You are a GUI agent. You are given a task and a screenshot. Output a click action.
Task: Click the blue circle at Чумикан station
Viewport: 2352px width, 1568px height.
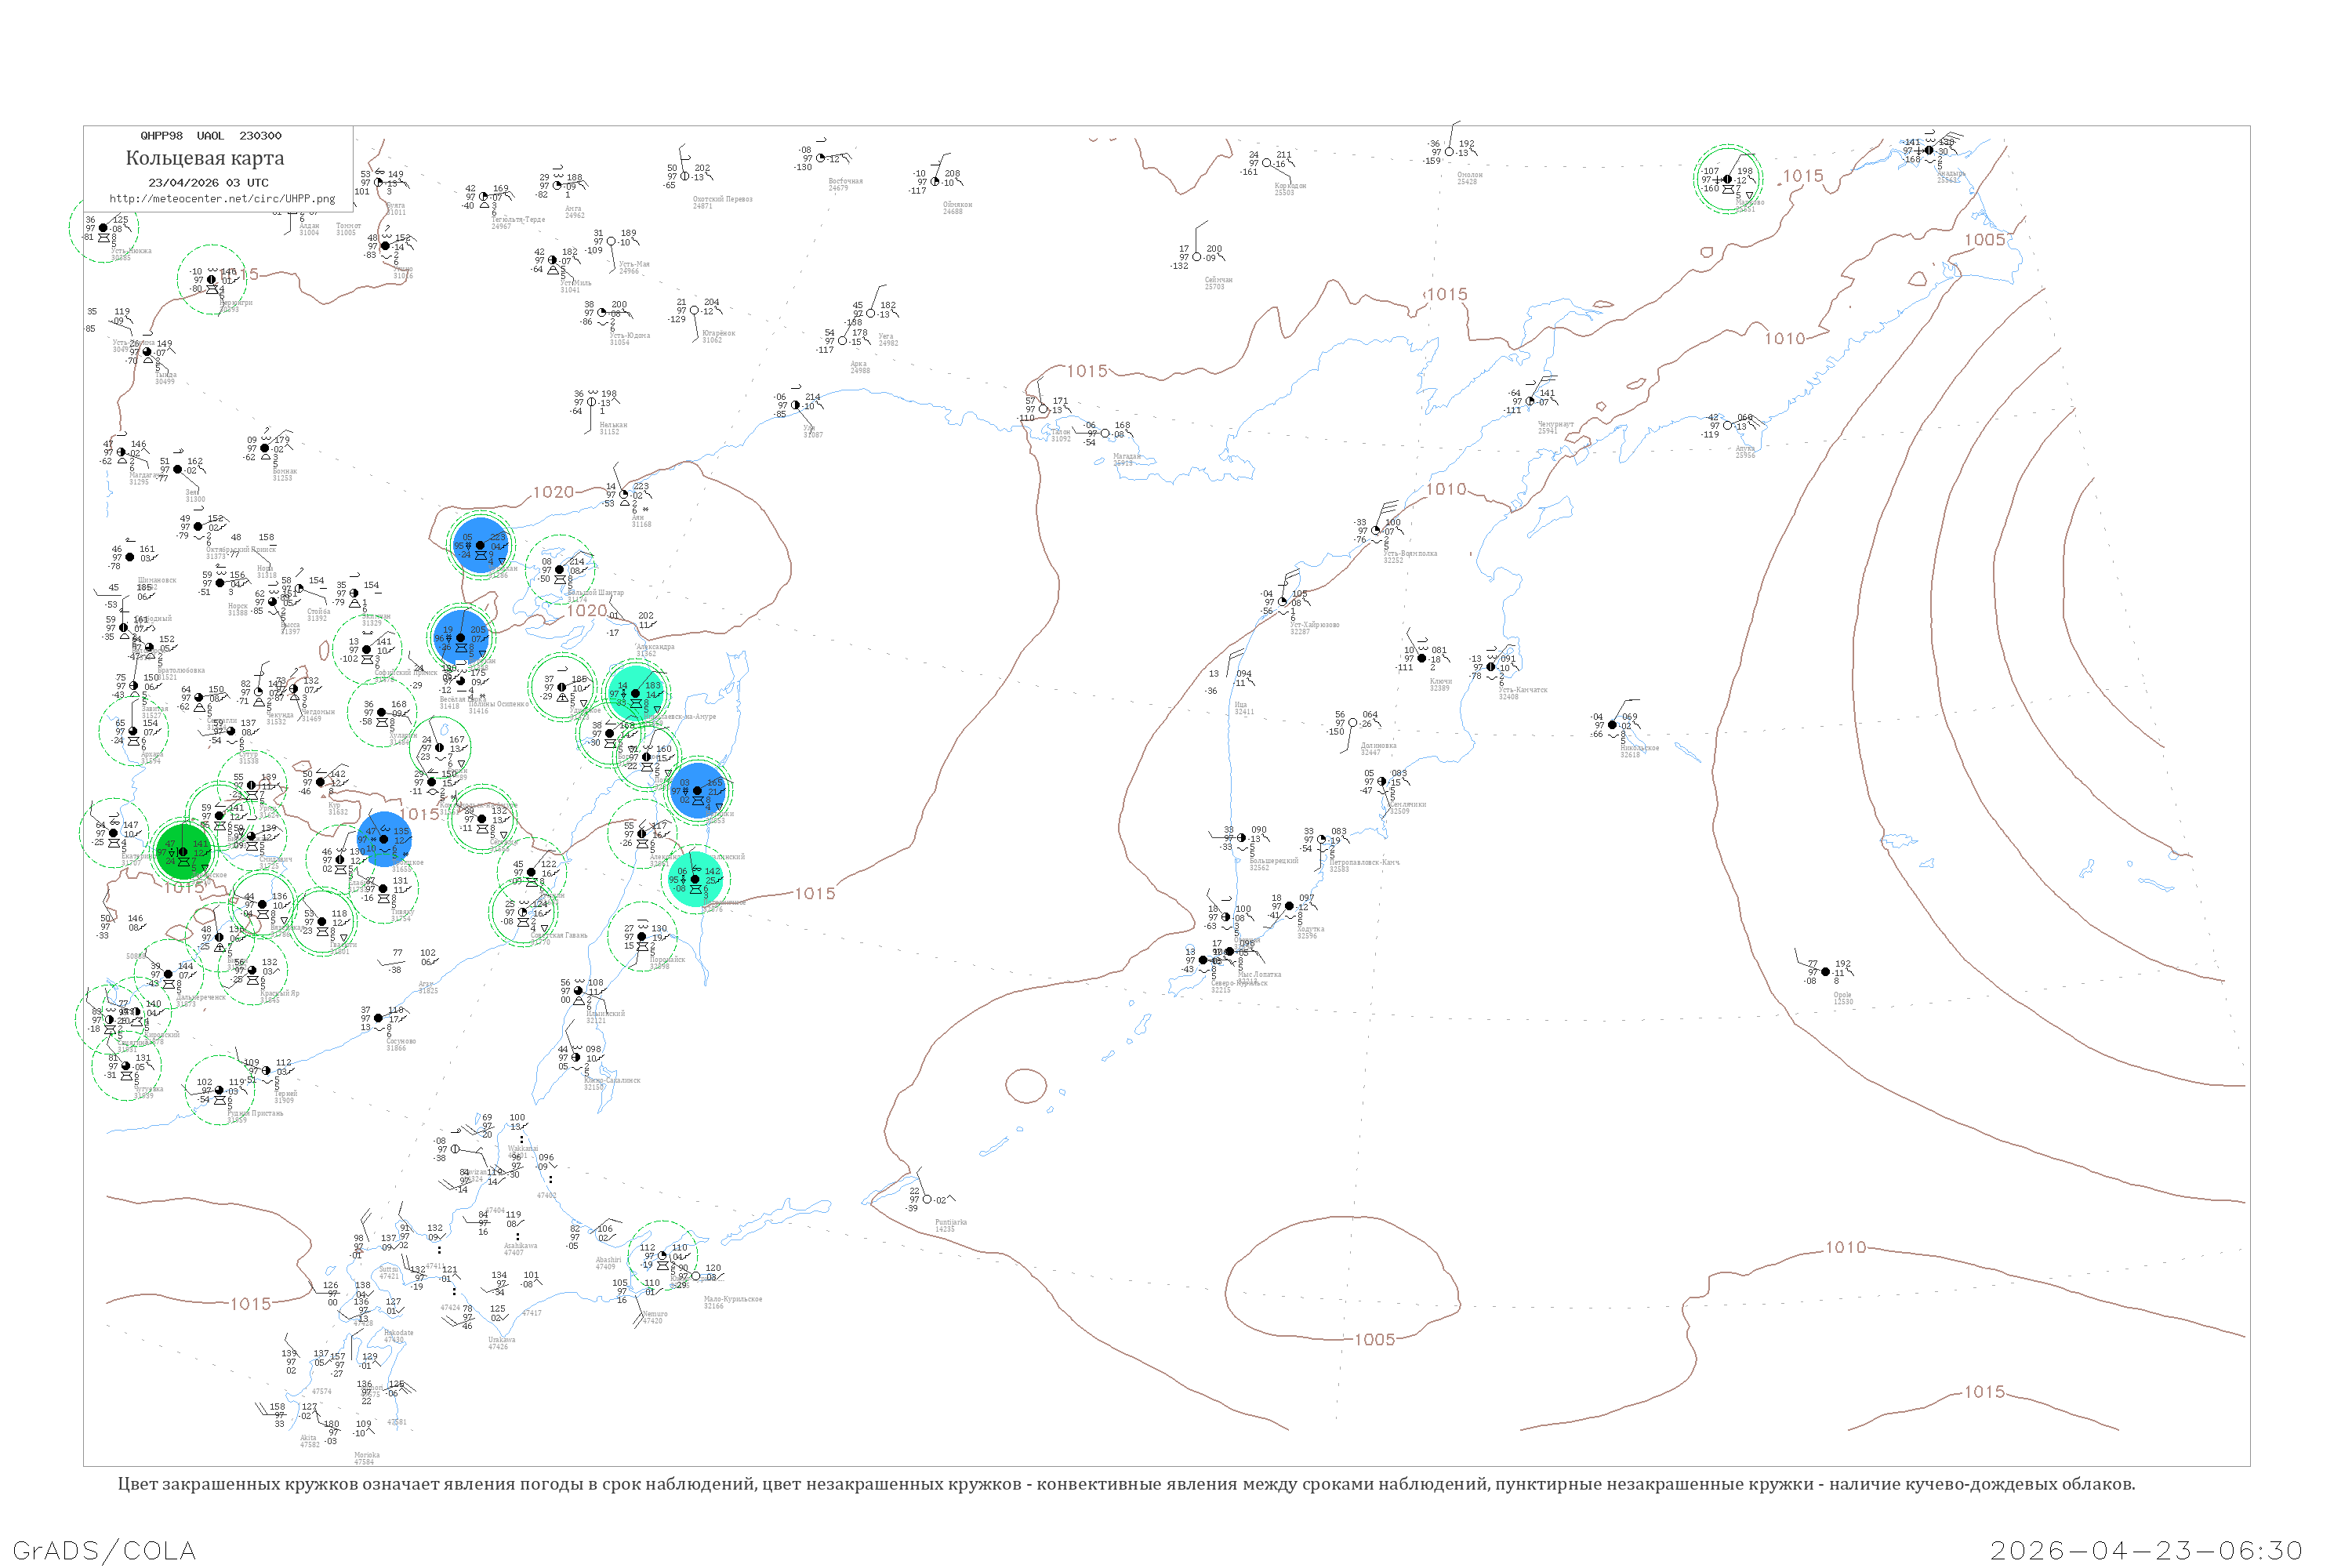click(480, 545)
